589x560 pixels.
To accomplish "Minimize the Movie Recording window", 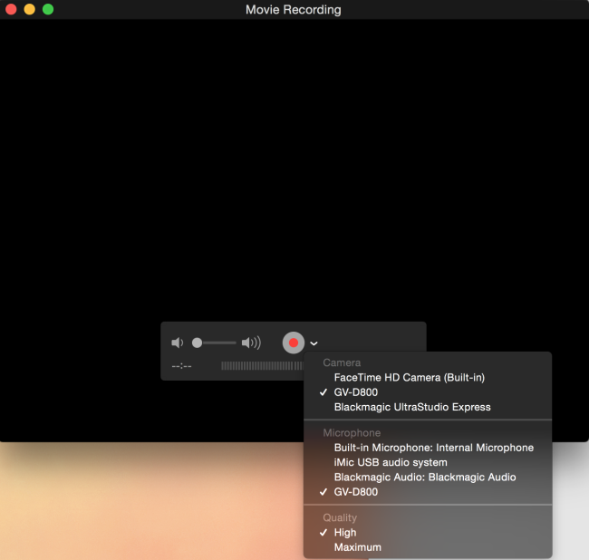I will click(29, 9).
